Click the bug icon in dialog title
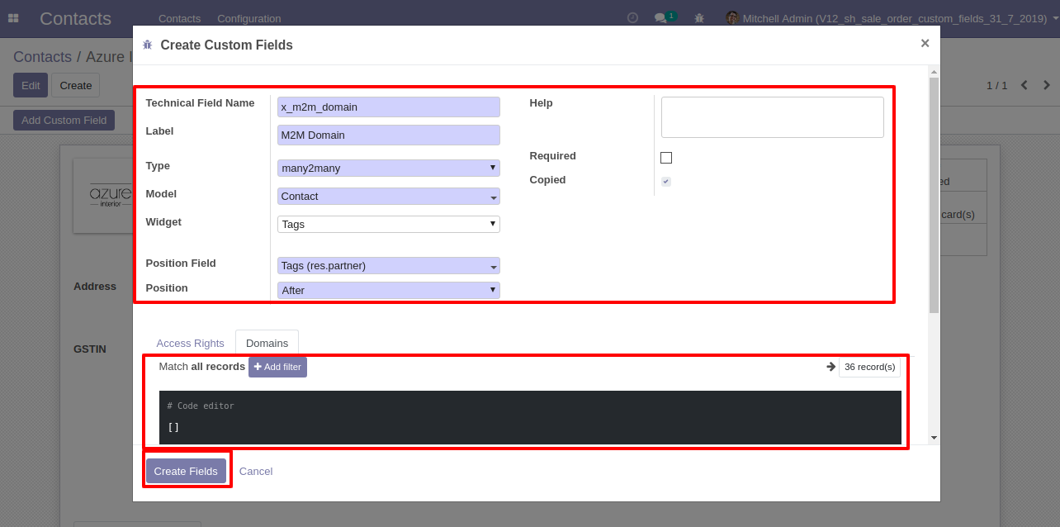1060x527 pixels. [148, 45]
